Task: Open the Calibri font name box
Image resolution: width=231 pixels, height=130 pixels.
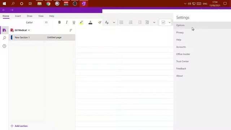Action: pyautogui.click(x=30, y=22)
